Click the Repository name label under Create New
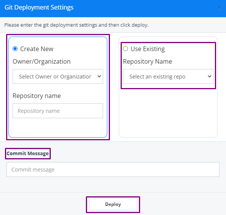This screenshot has width=226, height=215. (x=37, y=96)
